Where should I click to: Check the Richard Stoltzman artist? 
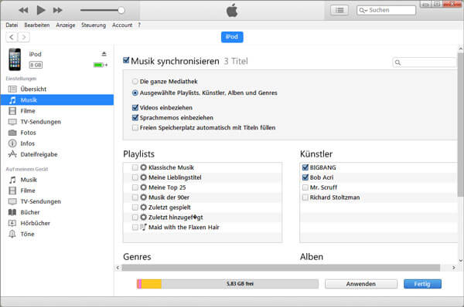pos(305,197)
